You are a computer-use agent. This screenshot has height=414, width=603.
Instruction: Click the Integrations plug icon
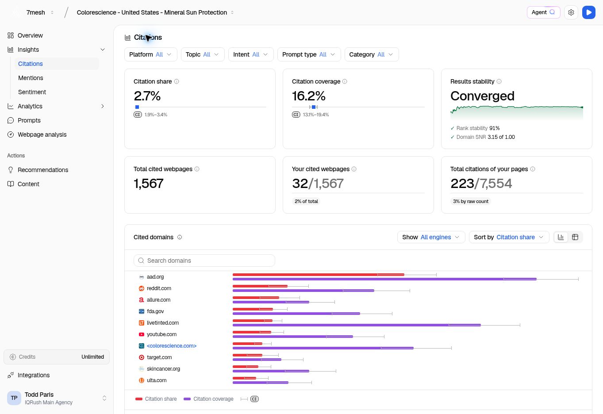tap(11, 375)
